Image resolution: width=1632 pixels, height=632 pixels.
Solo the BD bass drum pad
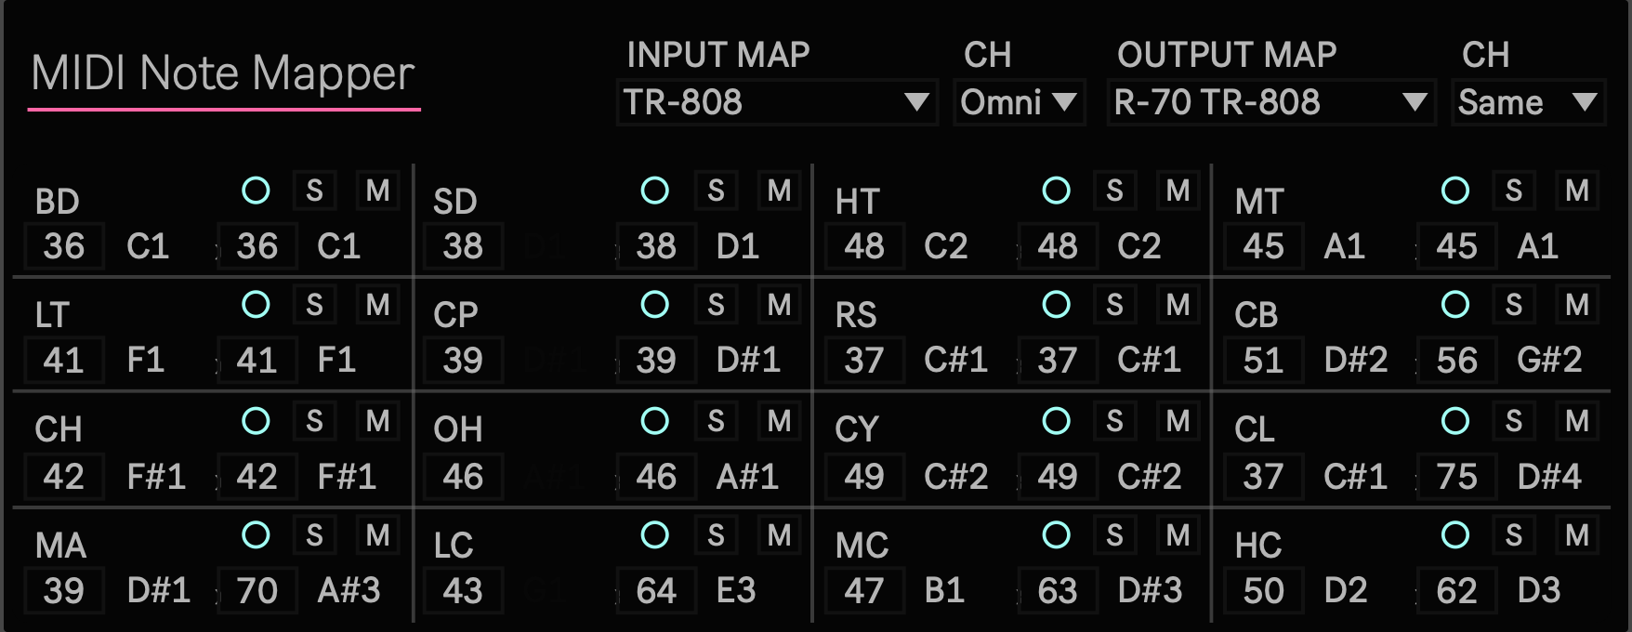[x=314, y=191]
